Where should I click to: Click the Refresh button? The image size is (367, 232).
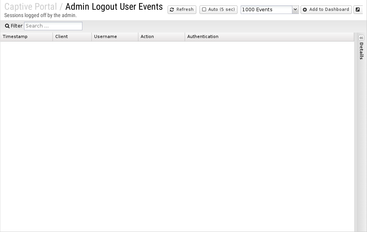point(182,10)
